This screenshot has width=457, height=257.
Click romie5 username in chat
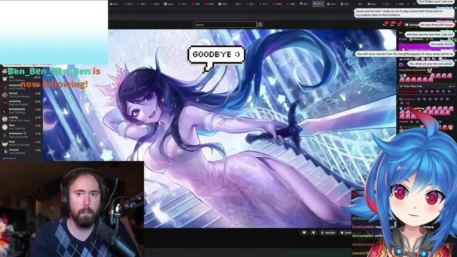pyautogui.click(x=403, y=122)
